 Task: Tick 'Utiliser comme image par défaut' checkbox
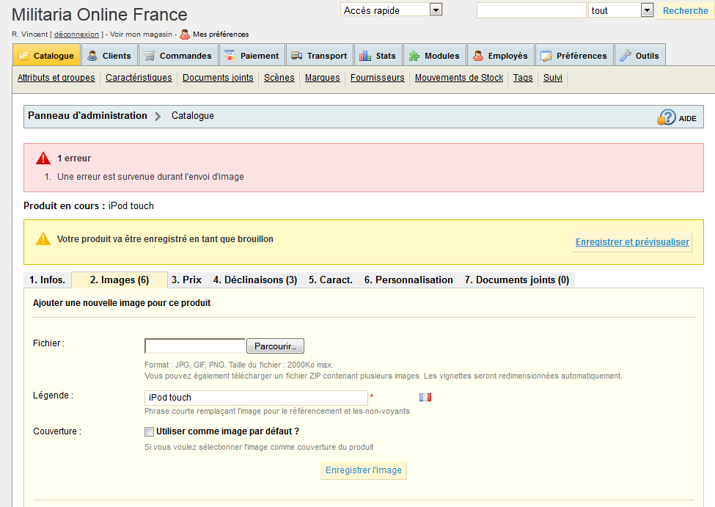click(x=149, y=431)
